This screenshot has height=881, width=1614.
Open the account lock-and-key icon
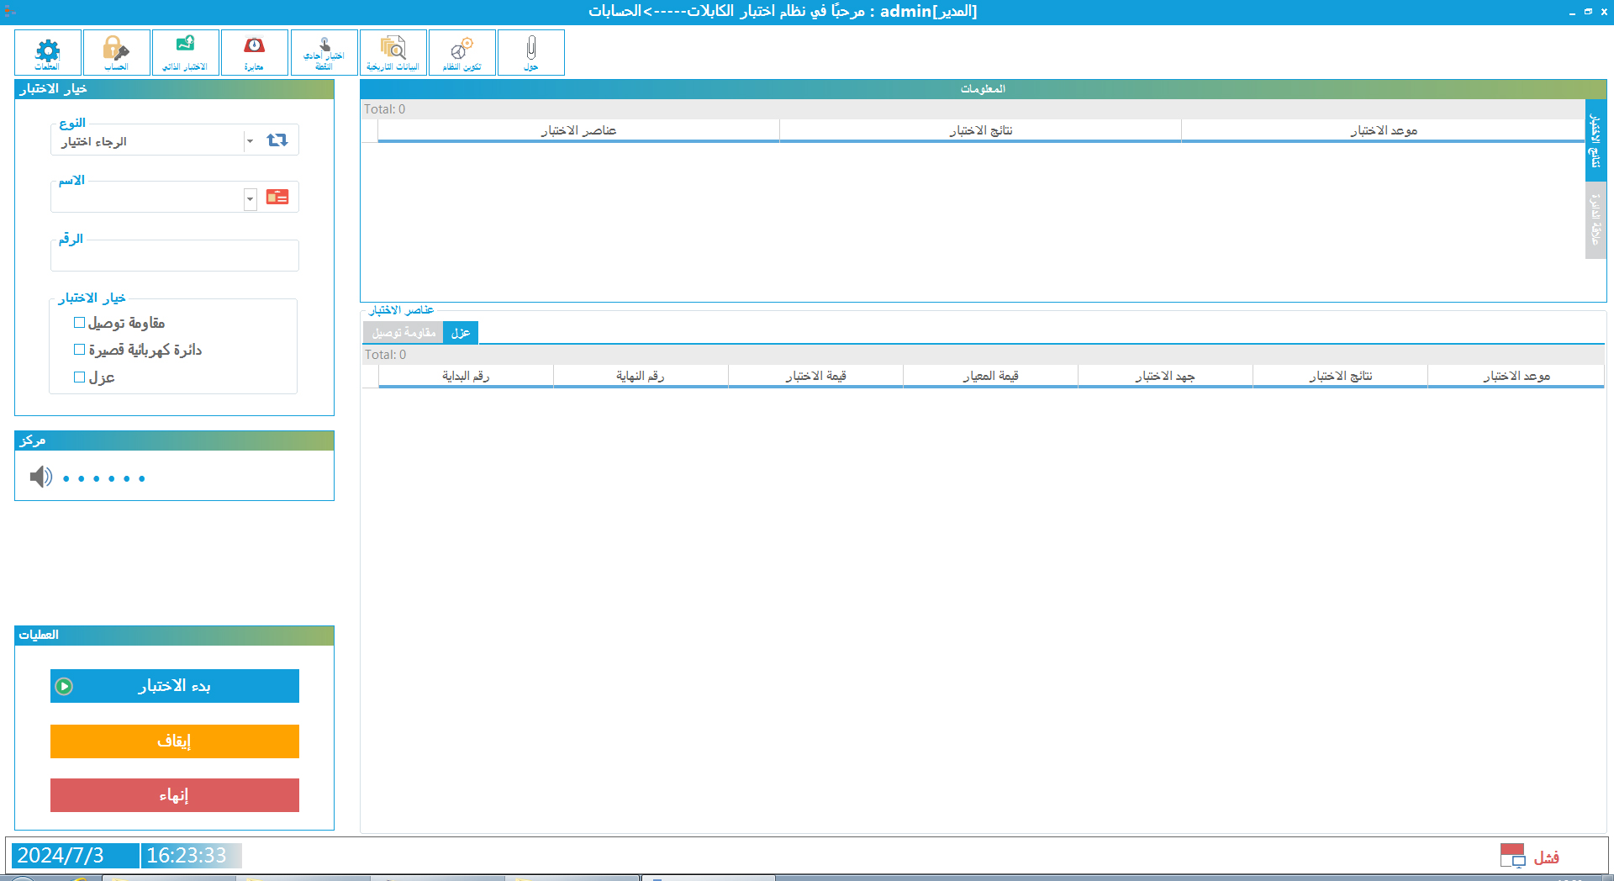[116, 52]
